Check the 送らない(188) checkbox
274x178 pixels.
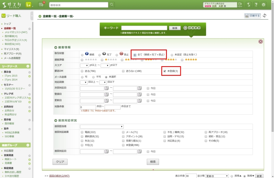tap(123, 71)
